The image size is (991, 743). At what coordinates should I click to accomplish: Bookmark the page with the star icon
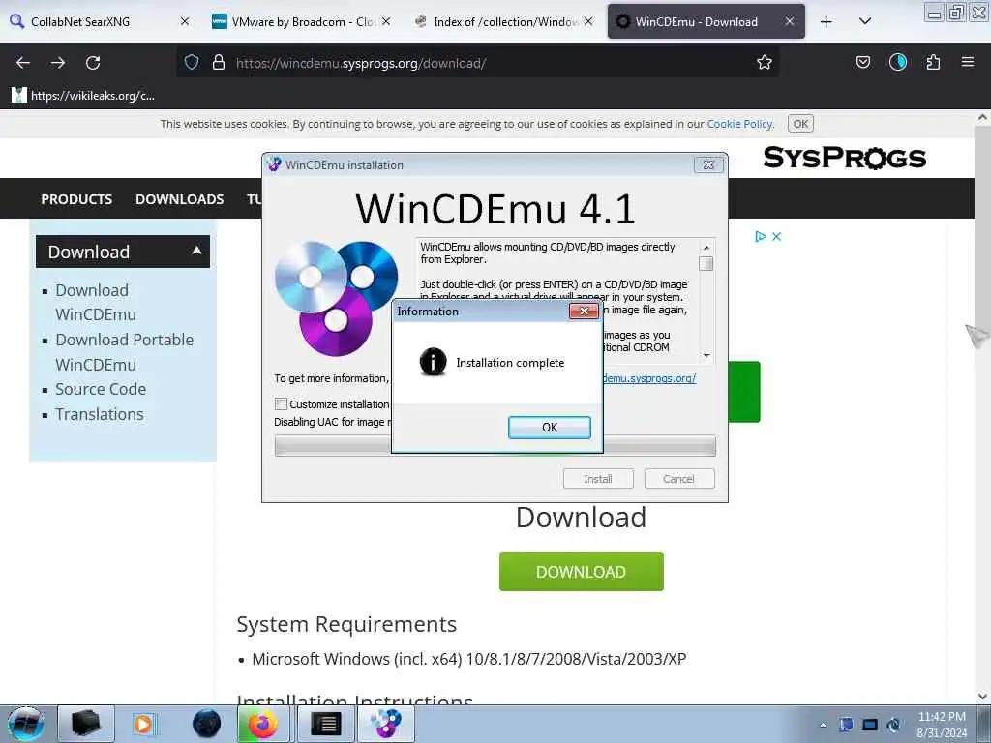(x=765, y=63)
